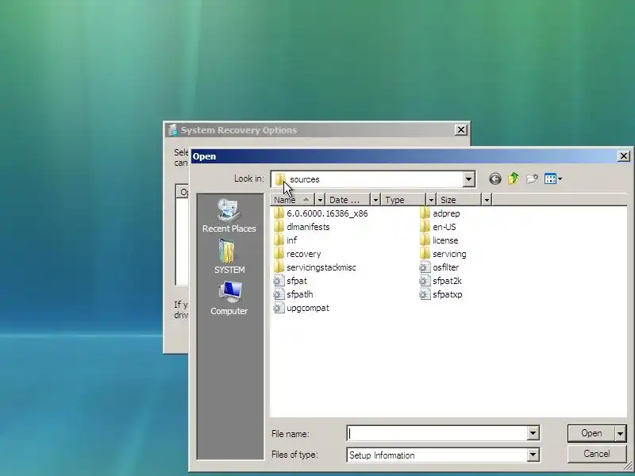Expand the File name history dropdown
Viewport: 635px width, 476px height.
coord(533,433)
